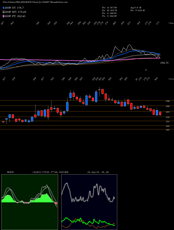Click the '184' lows label
The height and width of the screenshot is (230, 174).
click(x=121, y=79)
